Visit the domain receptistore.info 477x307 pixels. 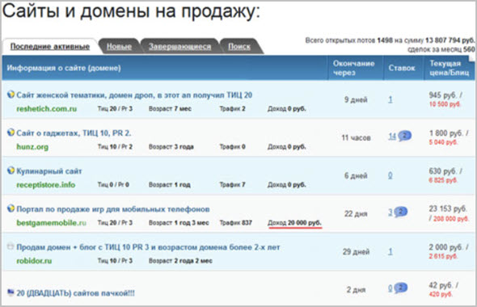pos(45,185)
